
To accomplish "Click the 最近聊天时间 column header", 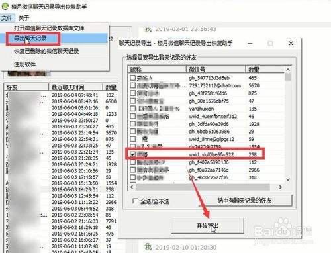I will point(75,87).
